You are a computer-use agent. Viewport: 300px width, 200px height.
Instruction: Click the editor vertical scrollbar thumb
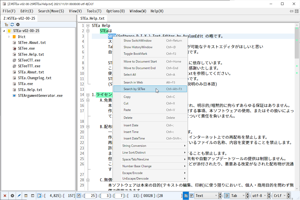(x=297, y=43)
